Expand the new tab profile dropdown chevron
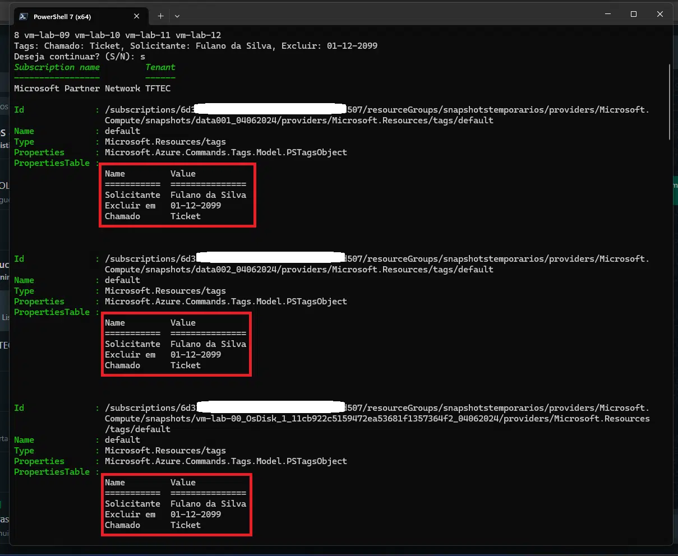 [177, 16]
